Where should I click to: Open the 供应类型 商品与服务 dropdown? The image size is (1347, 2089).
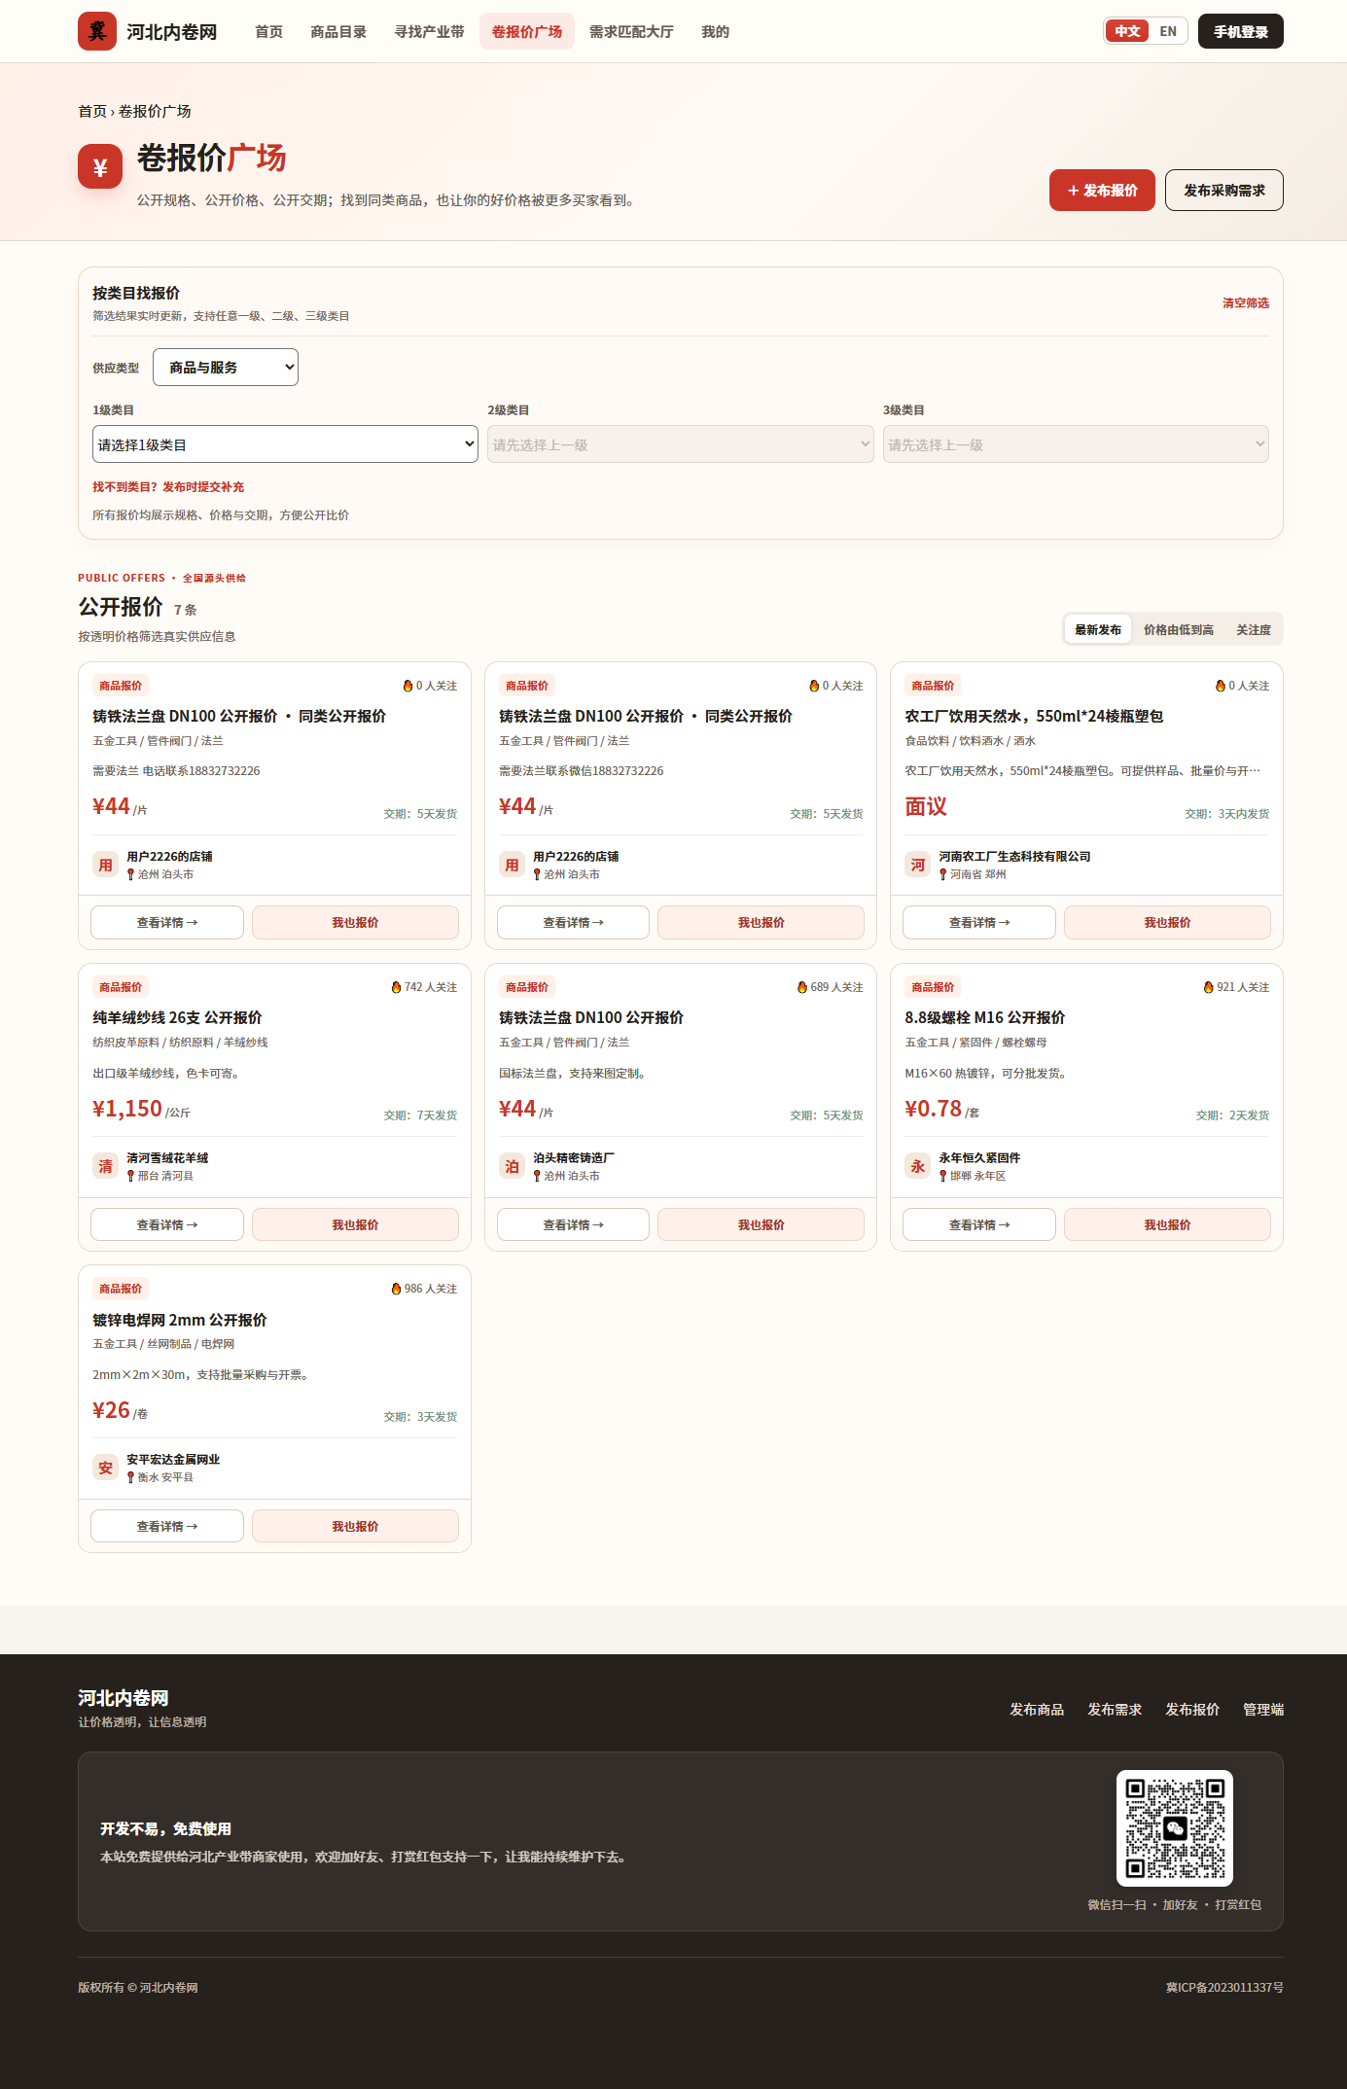pos(226,367)
